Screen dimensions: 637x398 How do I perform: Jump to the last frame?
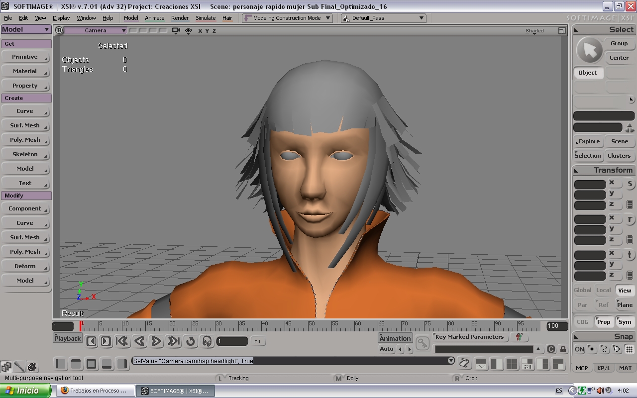(174, 341)
